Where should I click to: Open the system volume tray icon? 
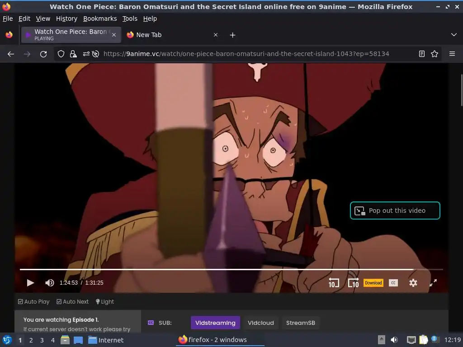394,340
